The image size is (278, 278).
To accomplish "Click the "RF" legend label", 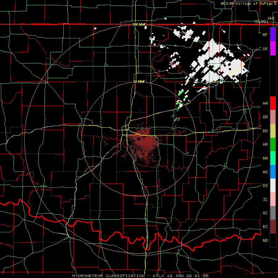I will tap(265, 35).
